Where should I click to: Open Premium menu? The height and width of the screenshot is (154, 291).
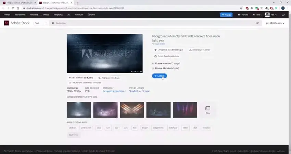point(79,15)
